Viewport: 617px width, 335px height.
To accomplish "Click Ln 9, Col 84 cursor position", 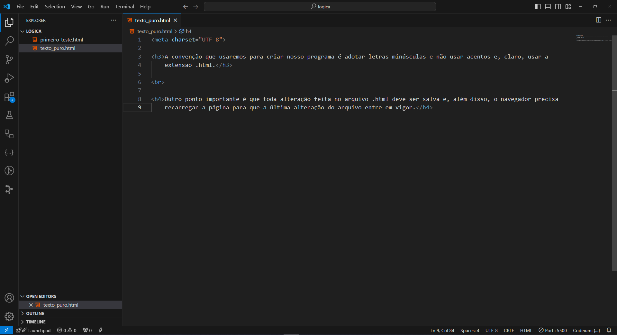I will [x=442, y=330].
